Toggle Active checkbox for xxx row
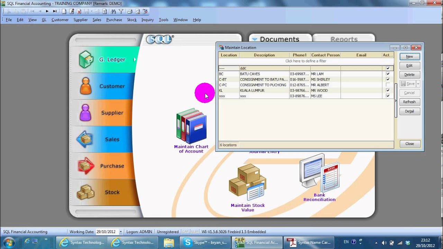 (x=388, y=96)
